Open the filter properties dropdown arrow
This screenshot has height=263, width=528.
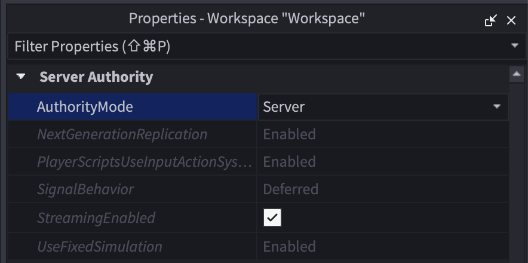point(514,45)
